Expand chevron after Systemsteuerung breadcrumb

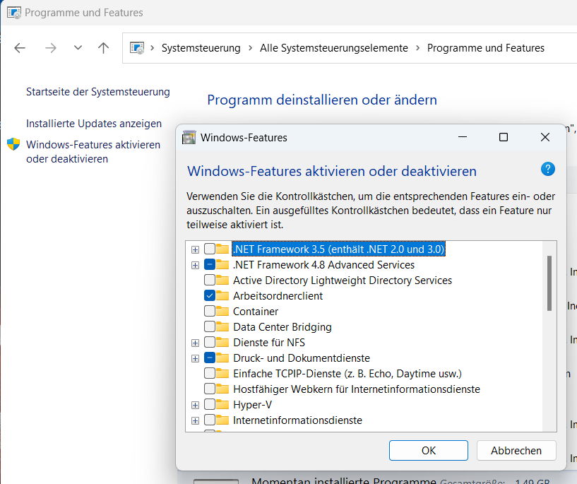pyautogui.click(x=250, y=48)
